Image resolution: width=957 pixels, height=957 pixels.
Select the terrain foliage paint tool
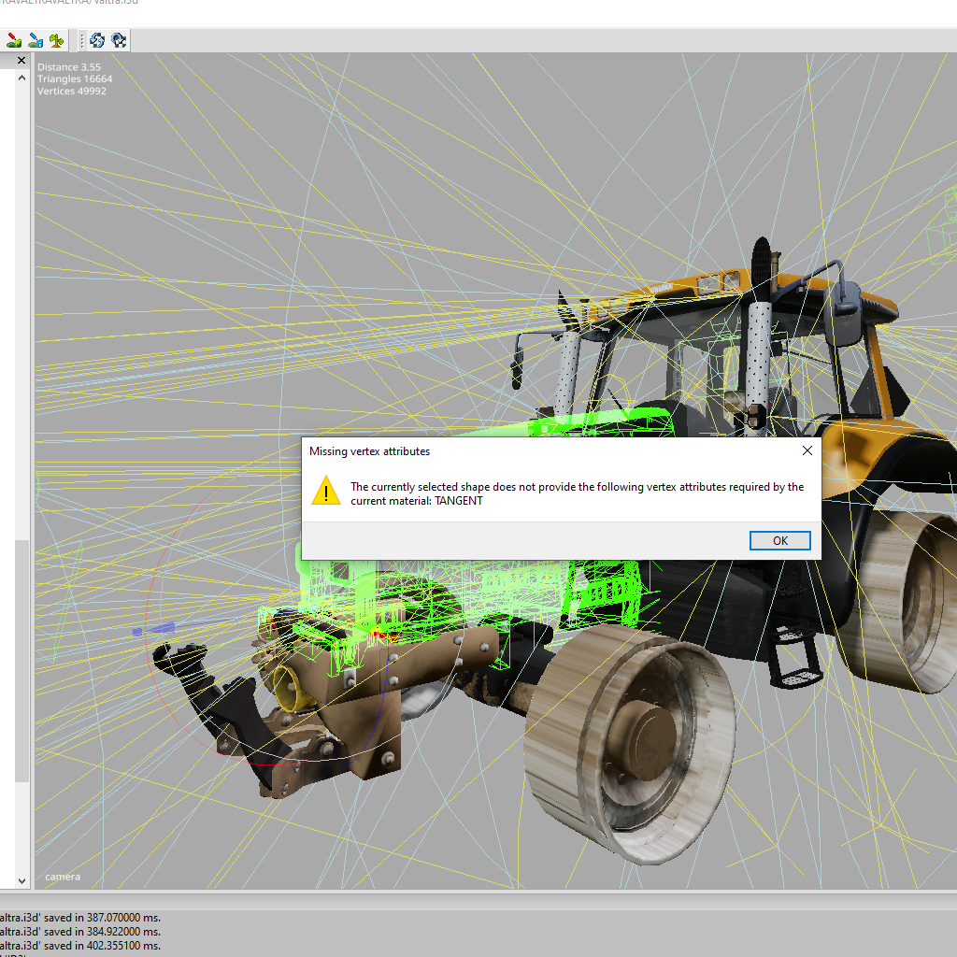tap(14, 41)
